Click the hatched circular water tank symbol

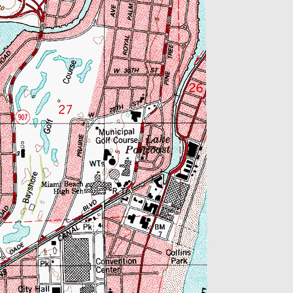(114, 174)
